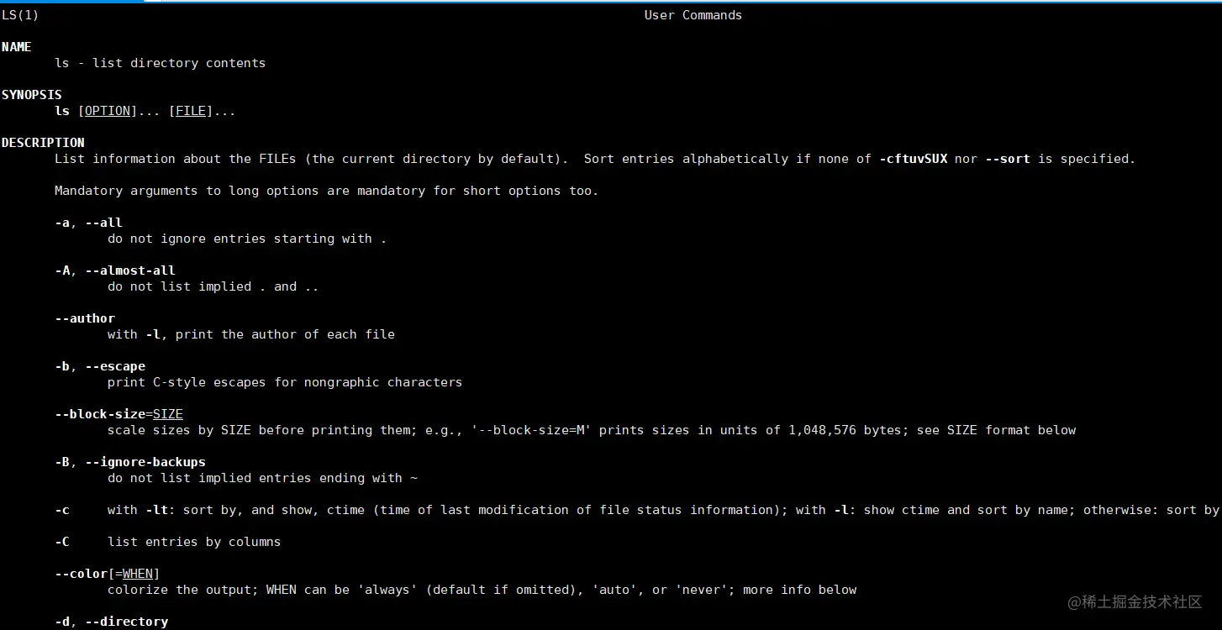Click the underlined FILE argument in synopsis
Image resolution: width=1222 pixels, height=630 pixels.
191,111
